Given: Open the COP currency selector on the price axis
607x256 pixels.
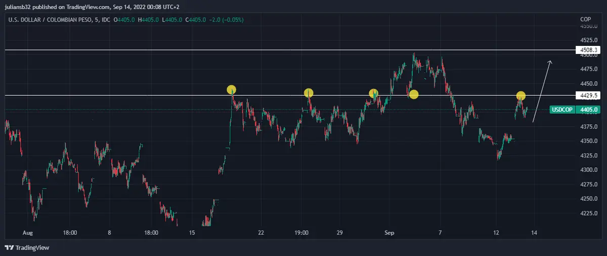Looking at the screenshot, I should pos(585,19).
